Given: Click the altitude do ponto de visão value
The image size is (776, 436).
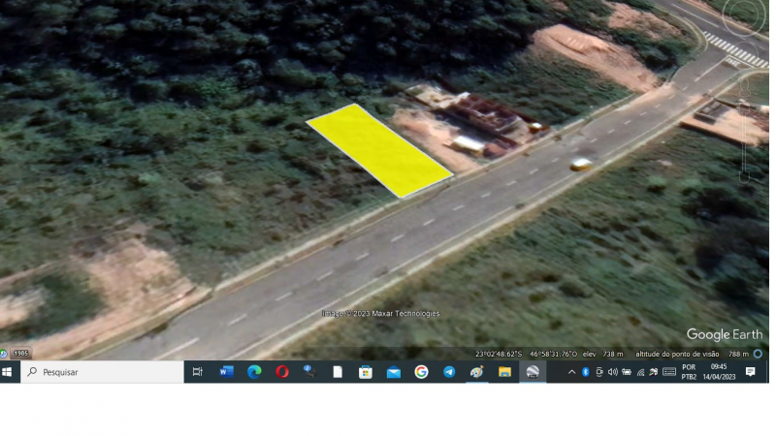Looking at the screenshot, I should tap(738, 354).
